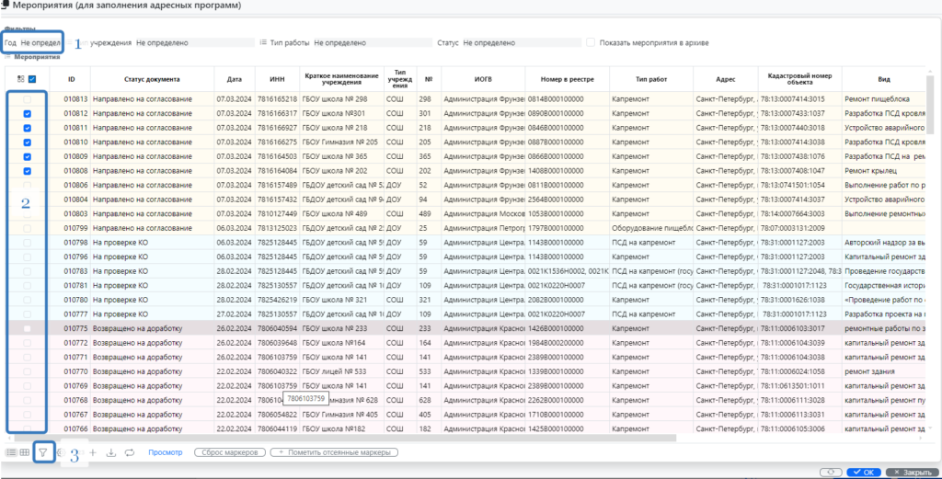Click the 'Просмотр' link
This screenshot has width=942, height=479.
click(166, 452)
